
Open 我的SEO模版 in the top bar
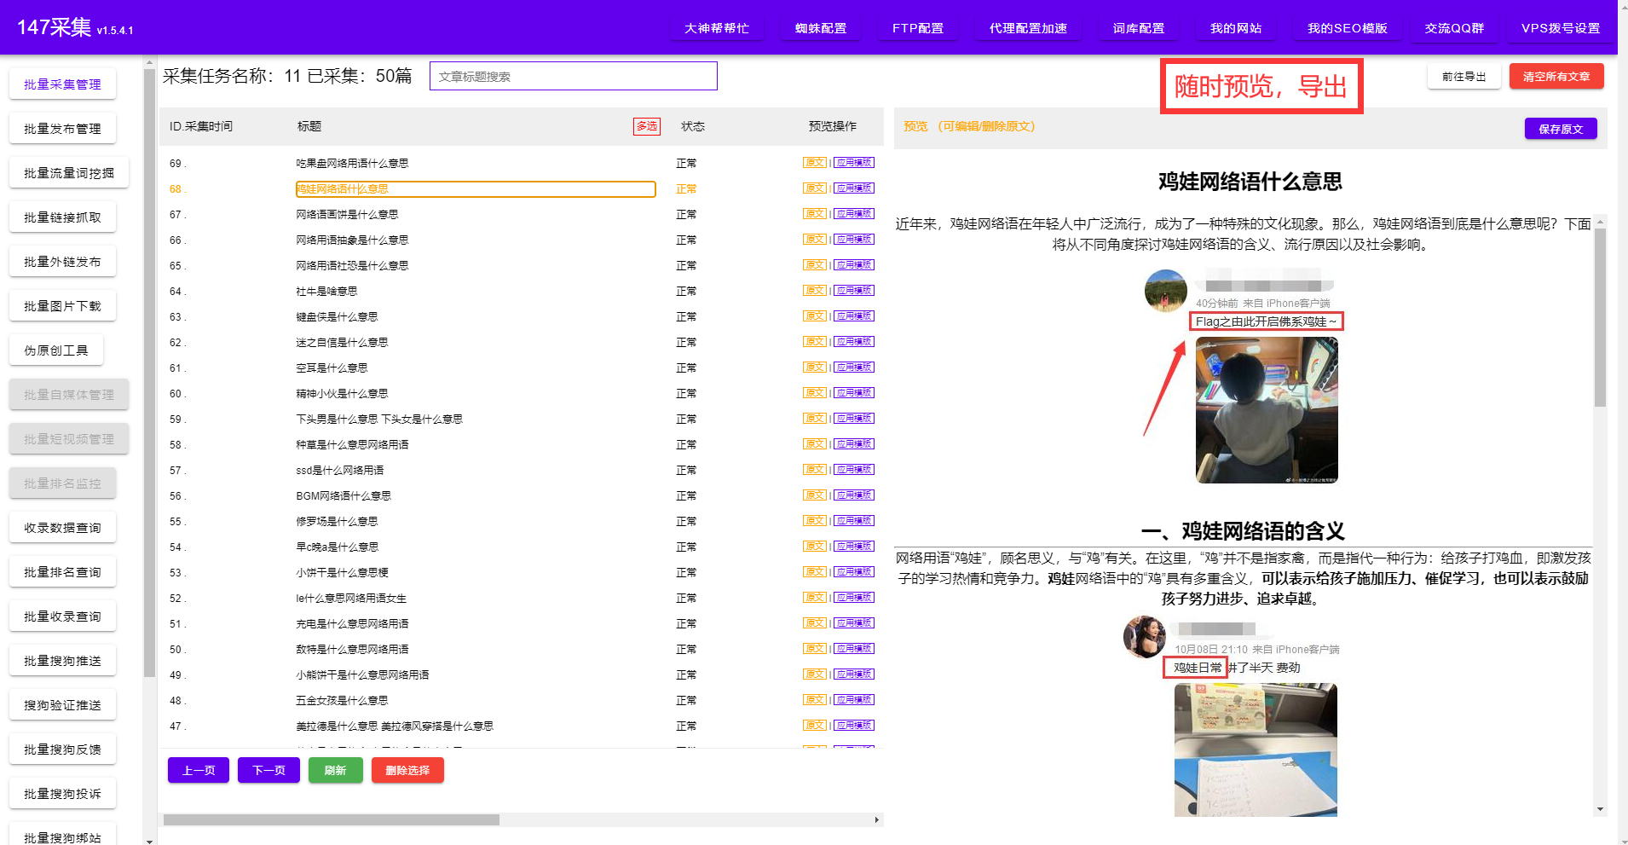1348,28
